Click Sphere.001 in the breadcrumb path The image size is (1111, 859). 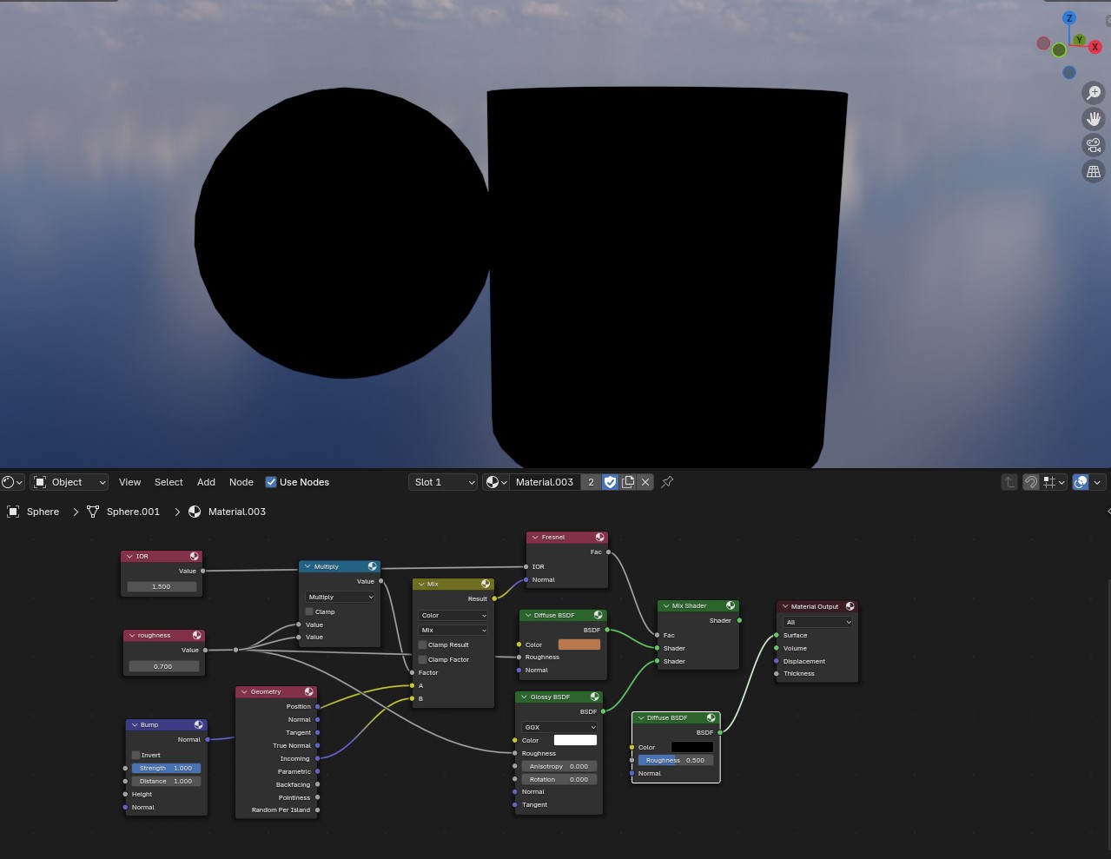tap(133, 512)
